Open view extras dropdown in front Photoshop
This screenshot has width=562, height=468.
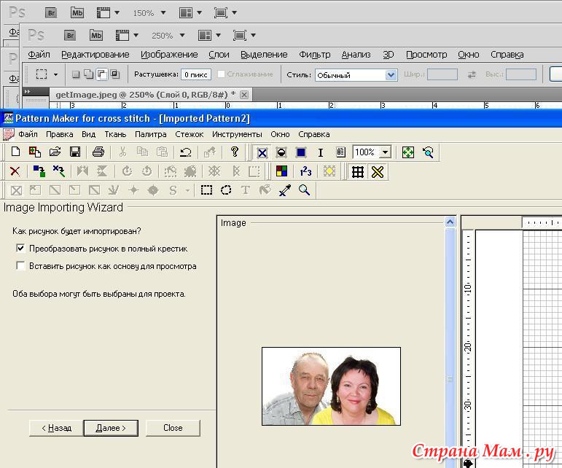click(136, 36)
